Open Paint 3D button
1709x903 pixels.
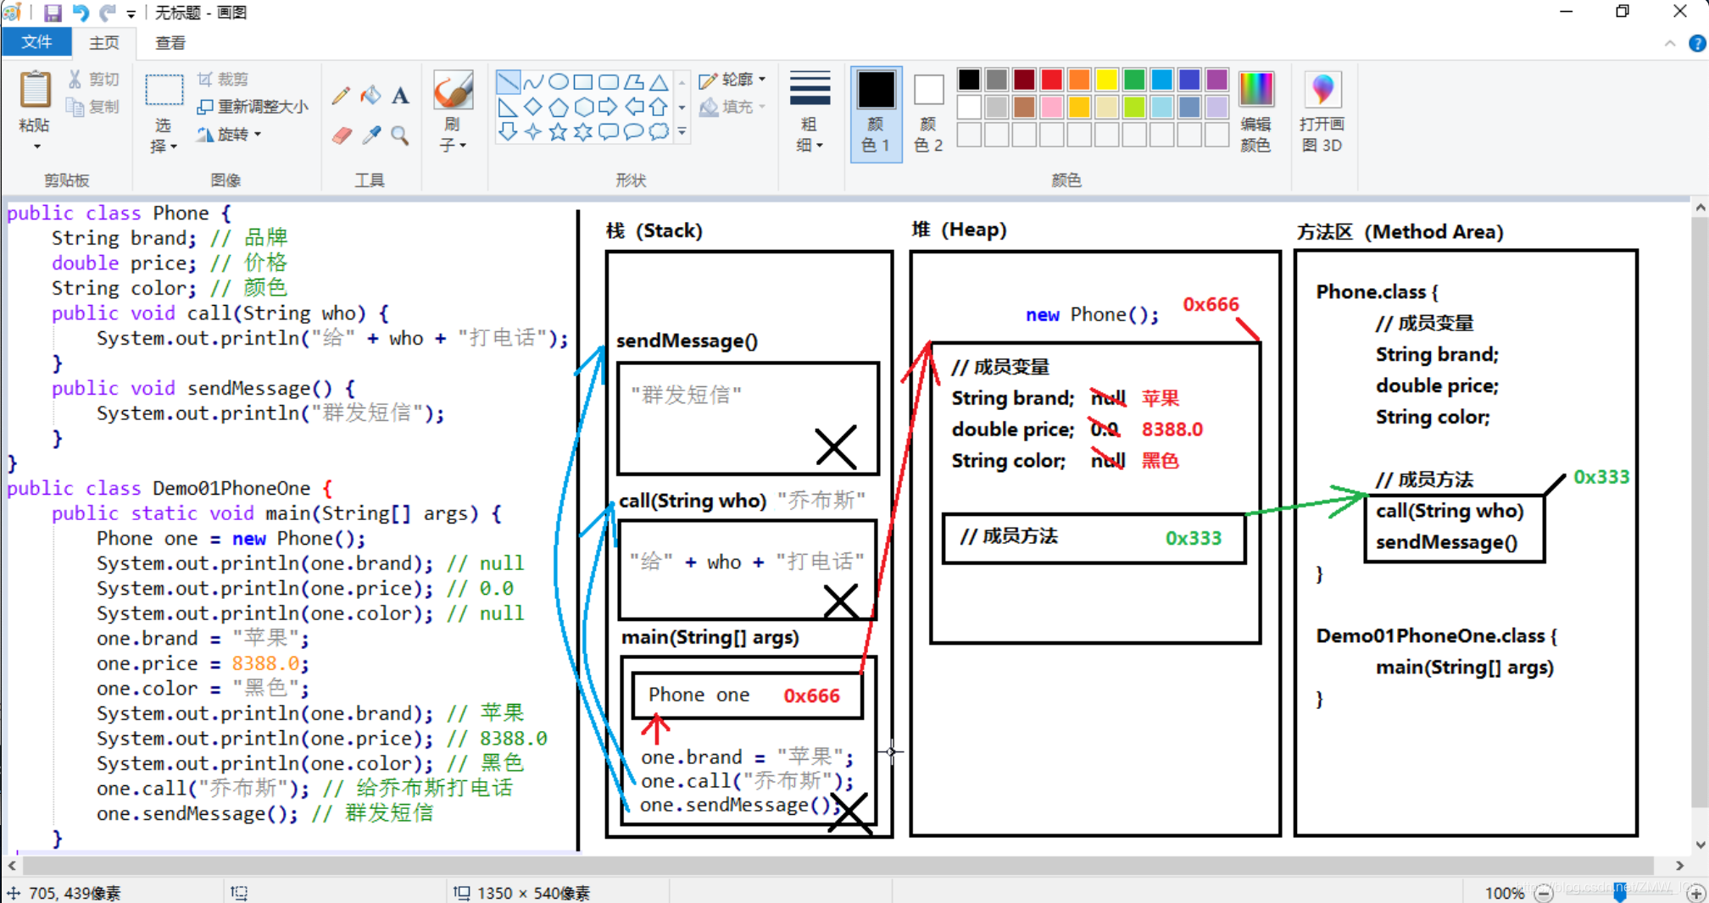pos(1322,112)
